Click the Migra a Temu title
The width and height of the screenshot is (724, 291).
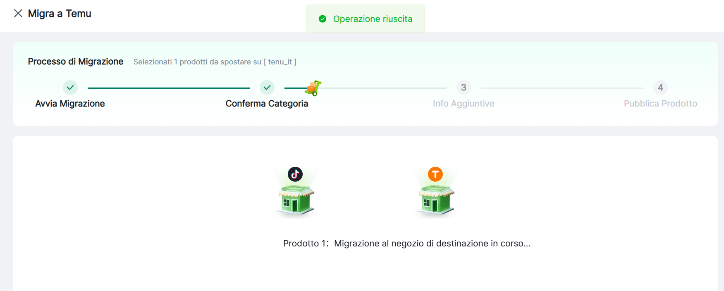[x=60, y=14]
